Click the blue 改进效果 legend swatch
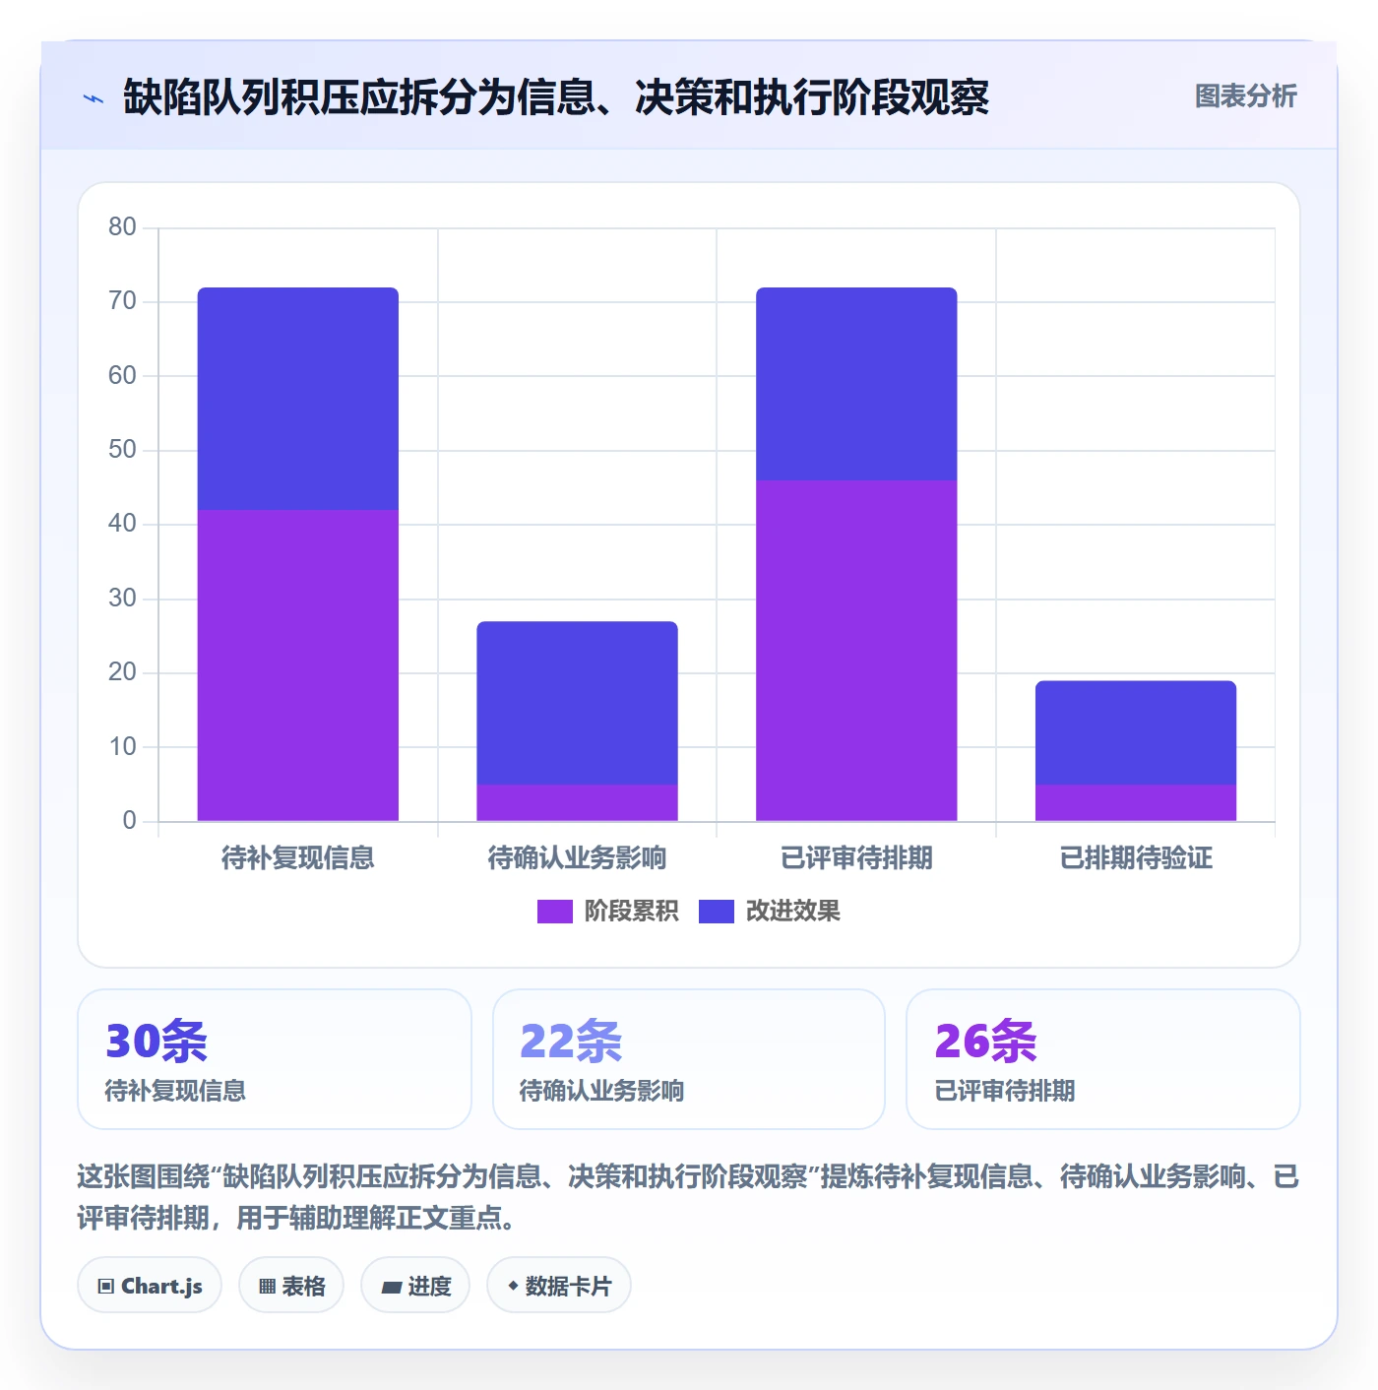 tap(717, 912)
